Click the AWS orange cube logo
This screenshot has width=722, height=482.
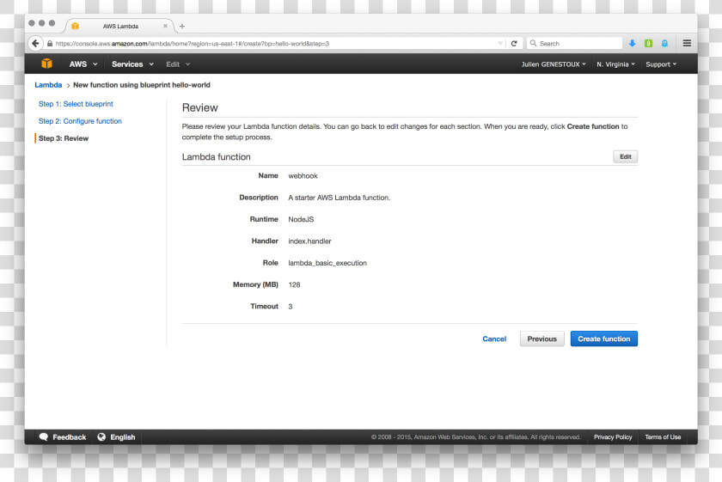click(x=46, y=64)
